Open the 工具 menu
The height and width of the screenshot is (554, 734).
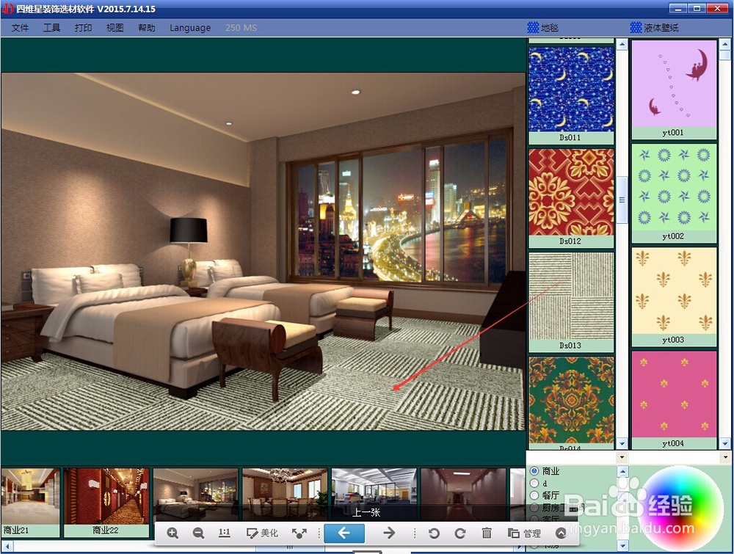coord(51,28)
